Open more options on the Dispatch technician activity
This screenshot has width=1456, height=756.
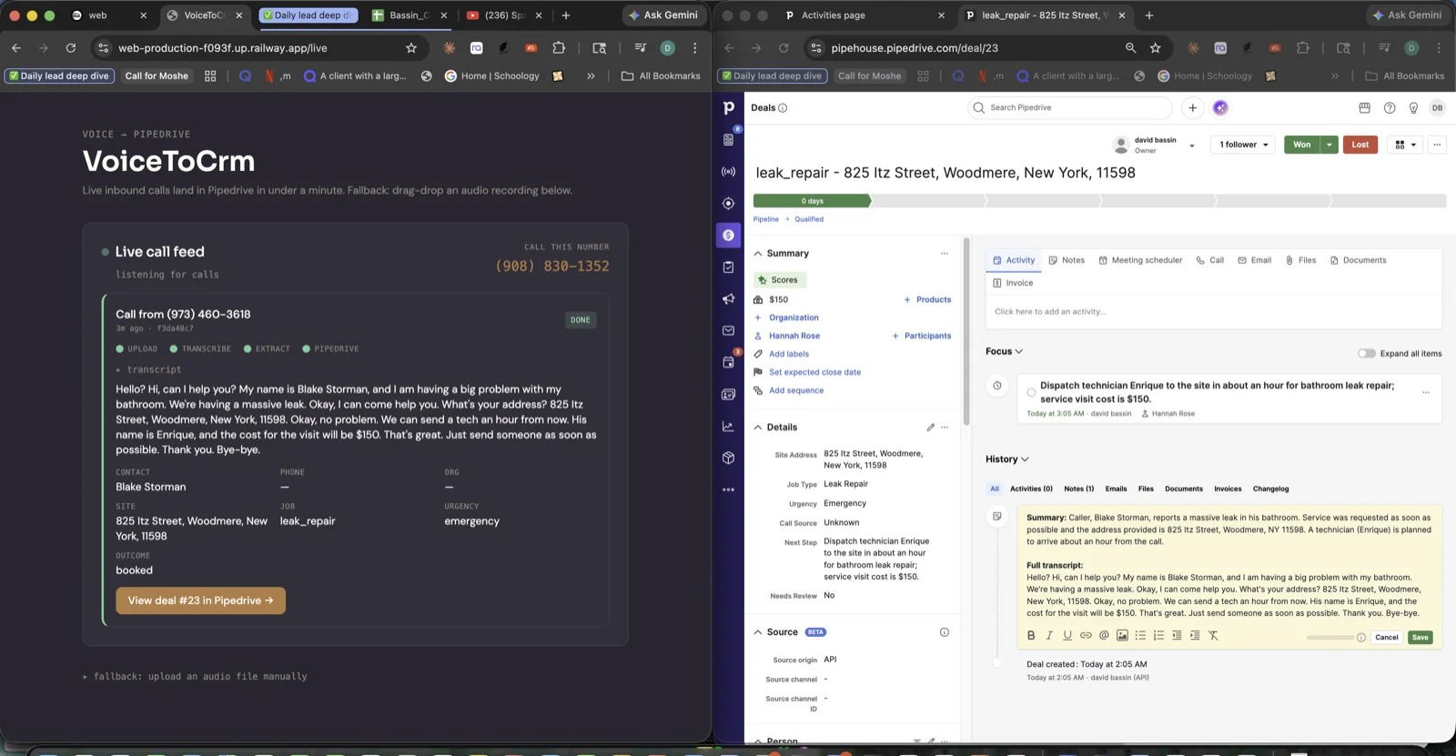(x=1426, y=392)
